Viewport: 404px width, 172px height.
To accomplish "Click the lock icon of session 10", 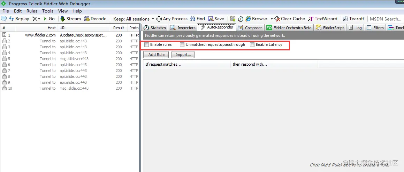I will tap(4, 88).
